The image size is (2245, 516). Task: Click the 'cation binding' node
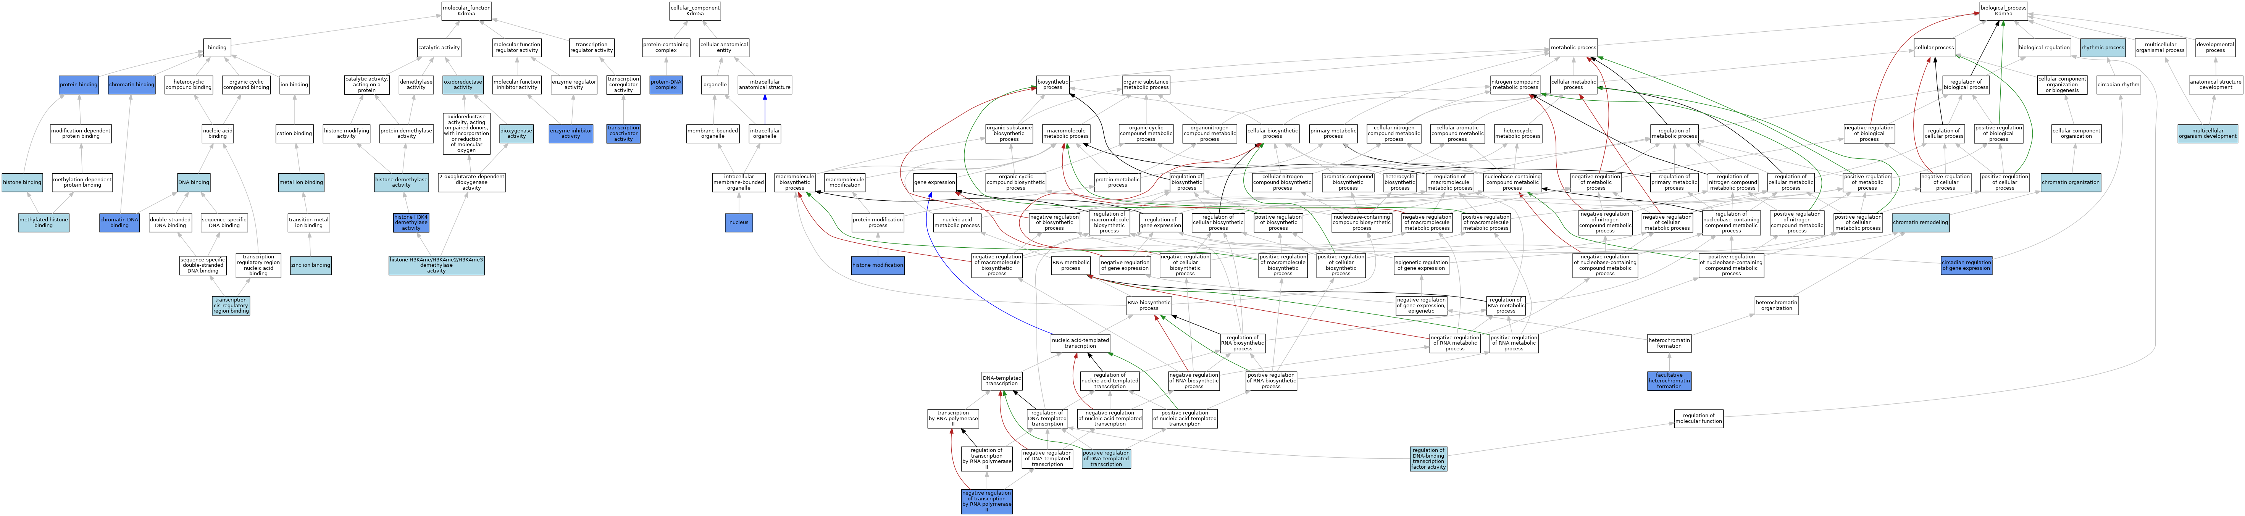click(x=295, y=133)
